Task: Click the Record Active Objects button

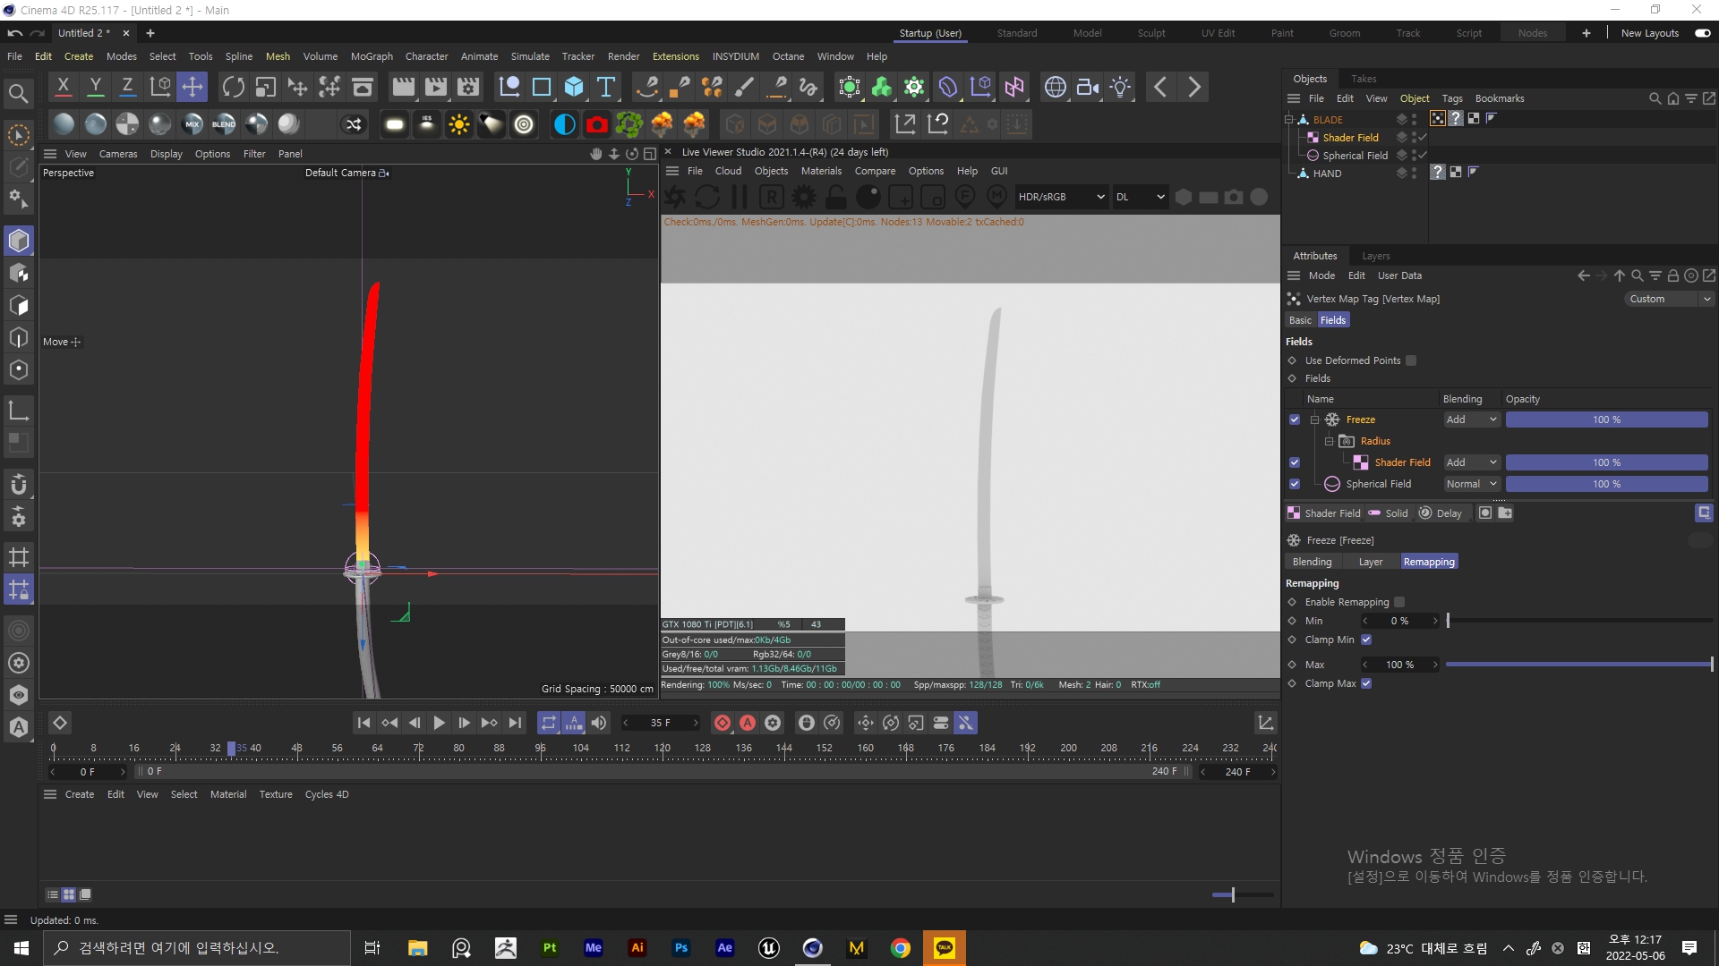Action: [723, 723]
